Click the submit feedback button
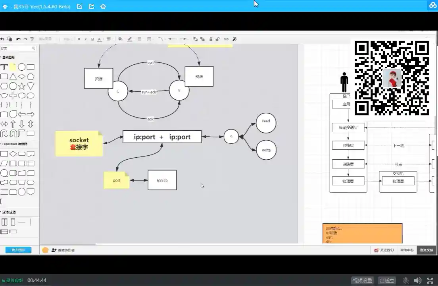Screen dimensions: 438x286 pyautogui.click(x=426, y=250)
